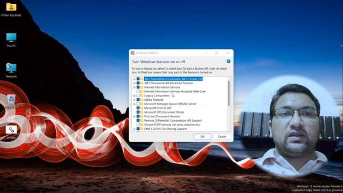Select 'Remote Differential Compression API Support' label
The image size is (343, 193).
click(173, 120)
